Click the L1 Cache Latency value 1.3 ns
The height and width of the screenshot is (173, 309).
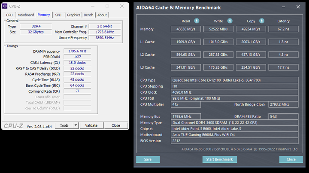pos(283,42)
